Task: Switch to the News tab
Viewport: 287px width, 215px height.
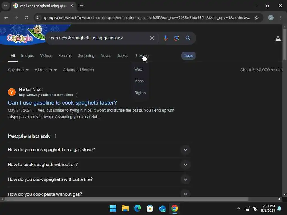Action: point(105,56)
